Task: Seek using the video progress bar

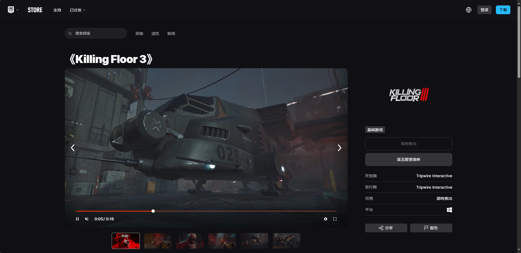Action: point(206,211)
